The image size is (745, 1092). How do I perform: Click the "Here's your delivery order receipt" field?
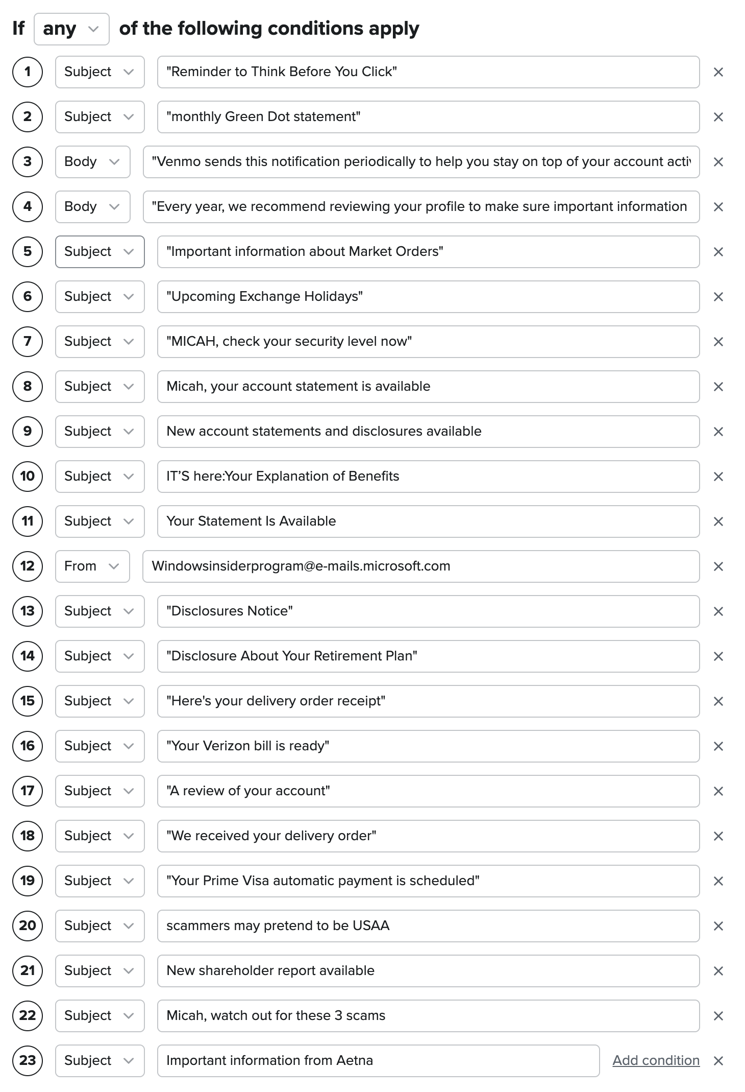pyautogui.click(x=428, y=701)
